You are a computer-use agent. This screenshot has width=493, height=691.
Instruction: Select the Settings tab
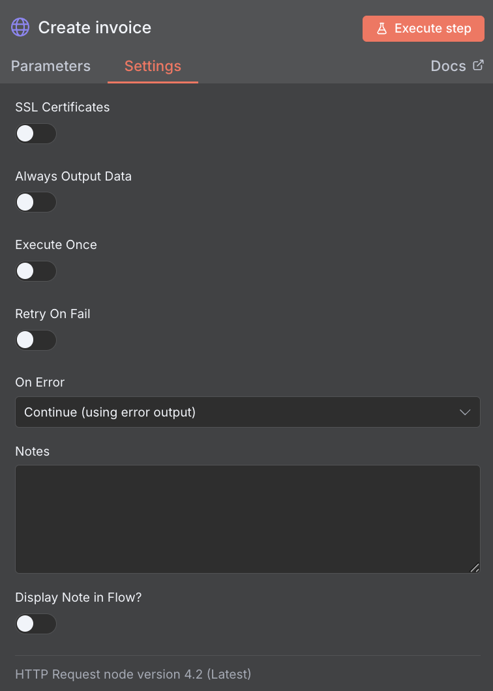[x=153, y=66]
